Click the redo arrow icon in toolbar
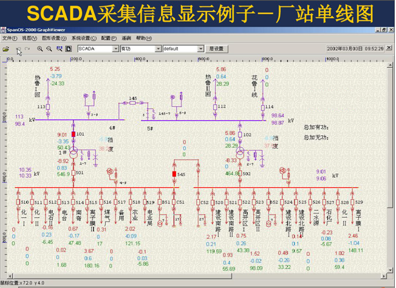 [x=27, y=49]
